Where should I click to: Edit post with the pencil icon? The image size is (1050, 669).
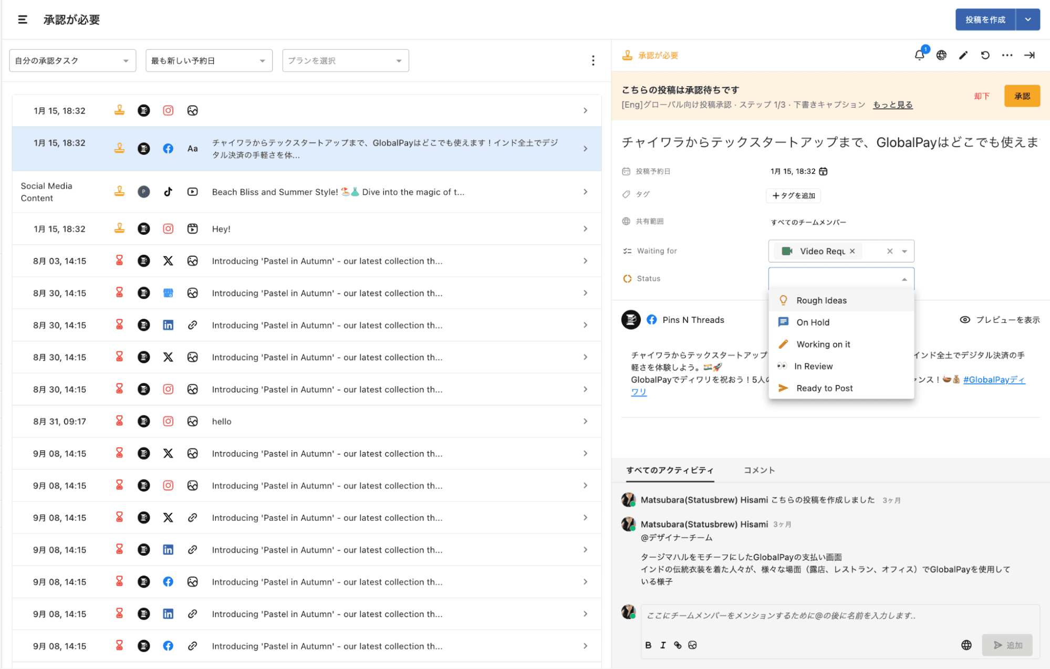[x=963, y=55]
